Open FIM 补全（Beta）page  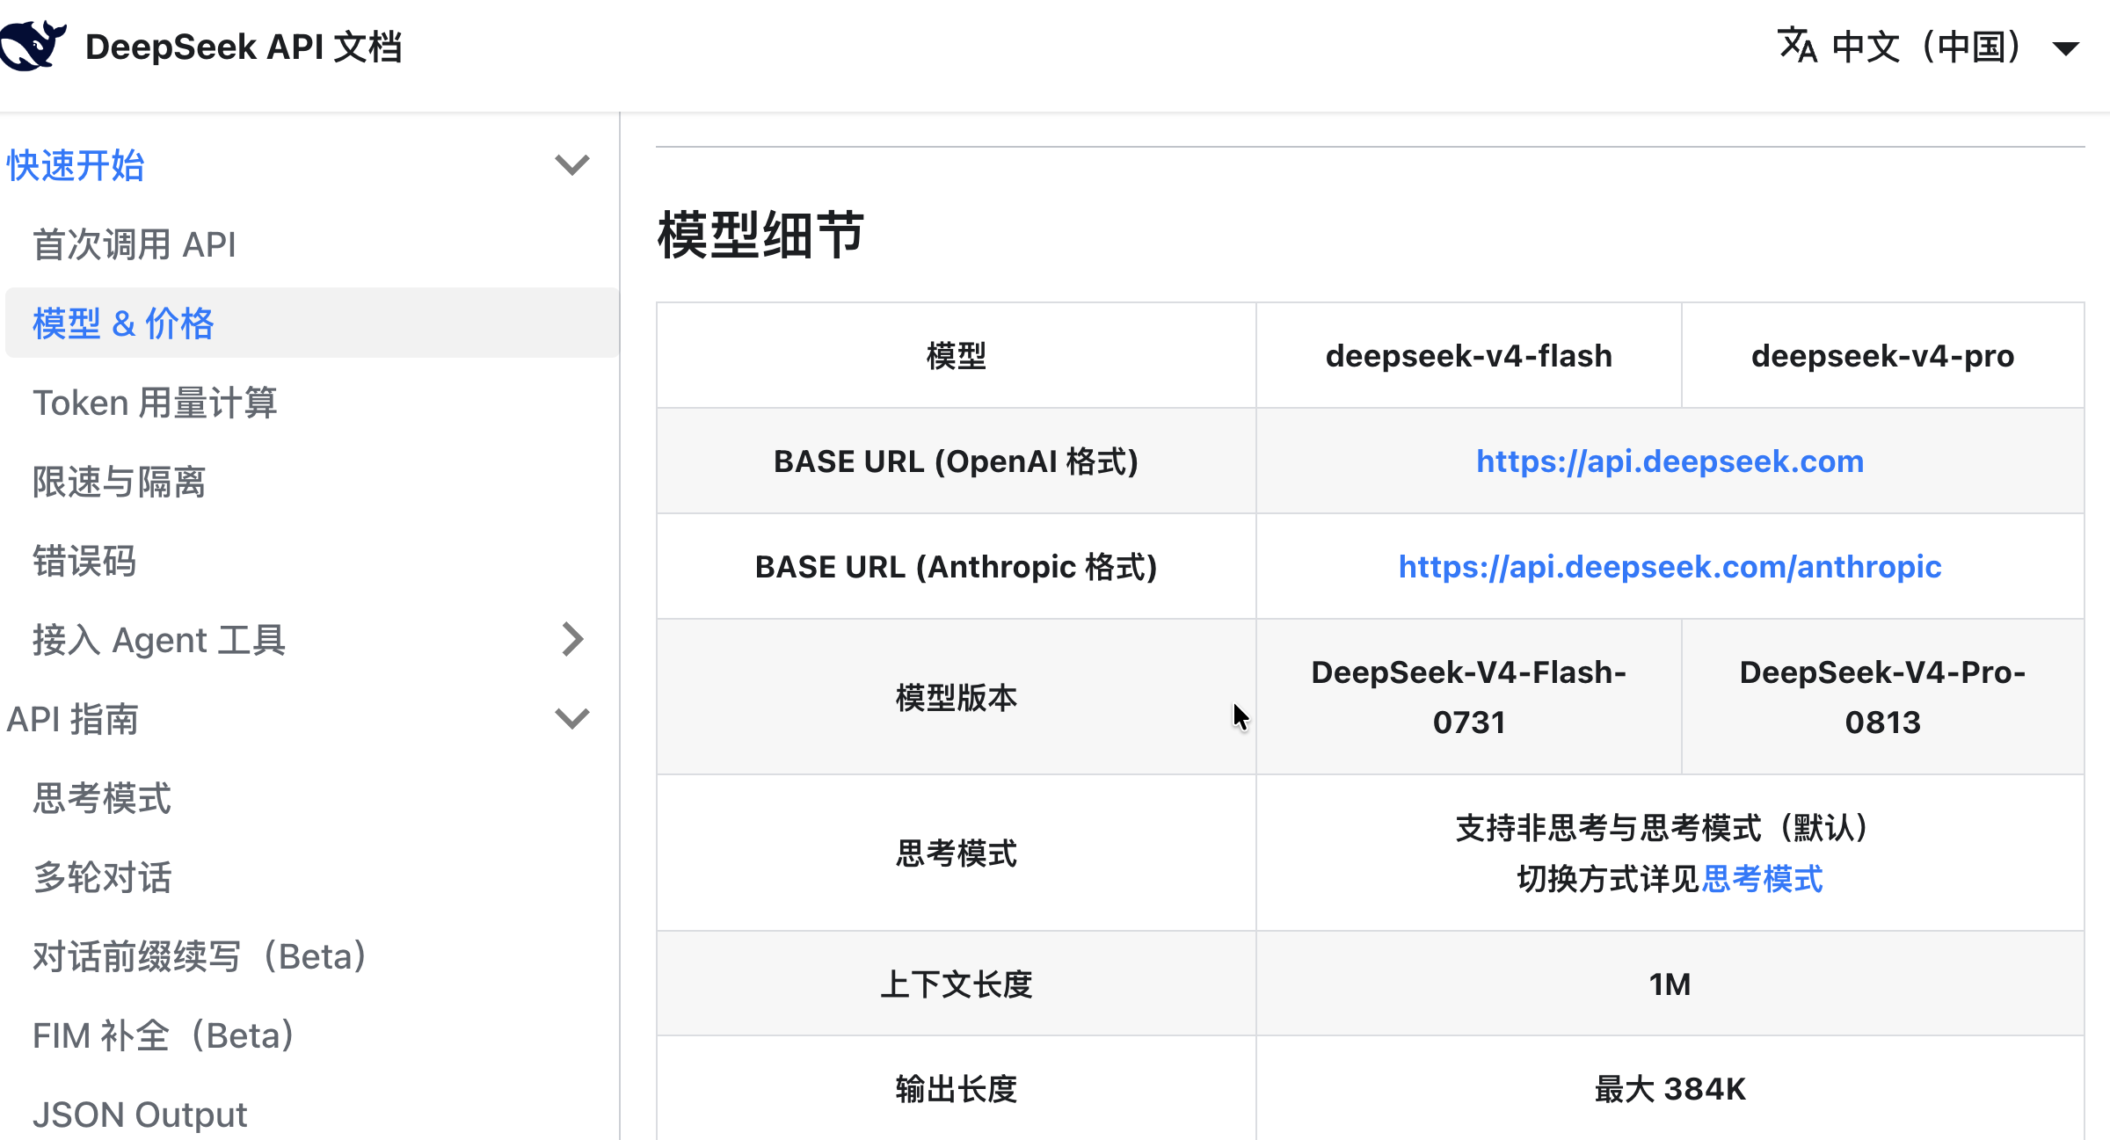tap(164, 1035)
